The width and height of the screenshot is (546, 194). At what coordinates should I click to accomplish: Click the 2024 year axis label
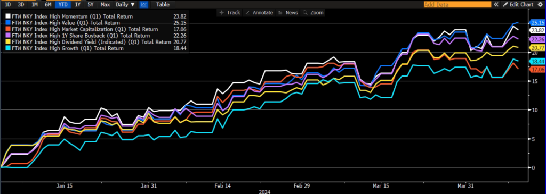tap(264, 191)
